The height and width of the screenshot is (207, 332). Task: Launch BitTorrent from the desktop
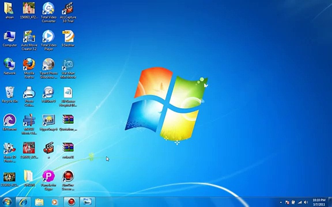(x=10, y=122)
